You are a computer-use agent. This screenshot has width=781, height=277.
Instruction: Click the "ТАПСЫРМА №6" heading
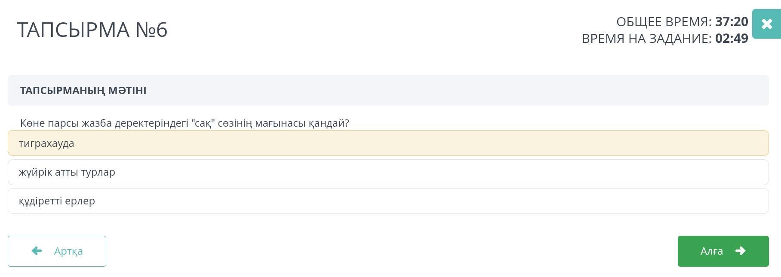point(92,30)
